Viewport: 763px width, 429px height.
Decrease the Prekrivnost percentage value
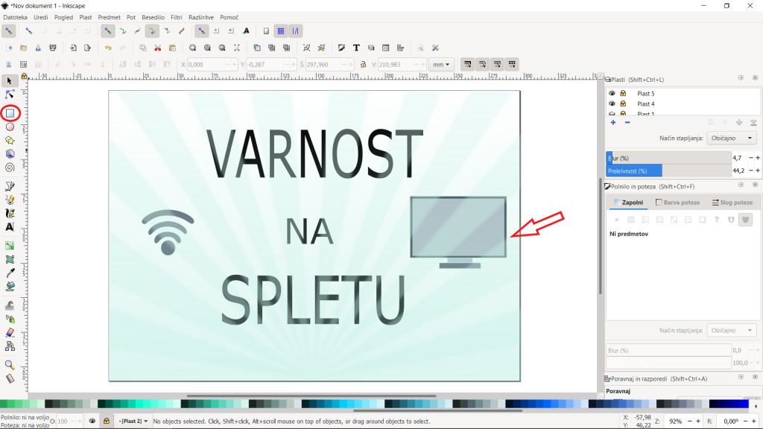coord(751,171)
